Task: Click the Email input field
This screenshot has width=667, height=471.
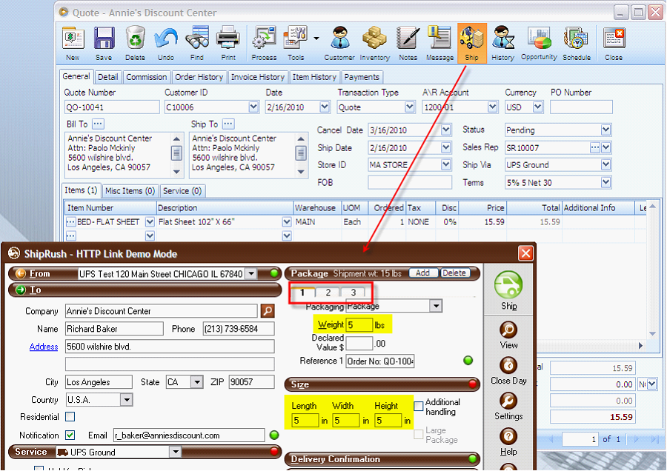Action: [x=189, y=435]
